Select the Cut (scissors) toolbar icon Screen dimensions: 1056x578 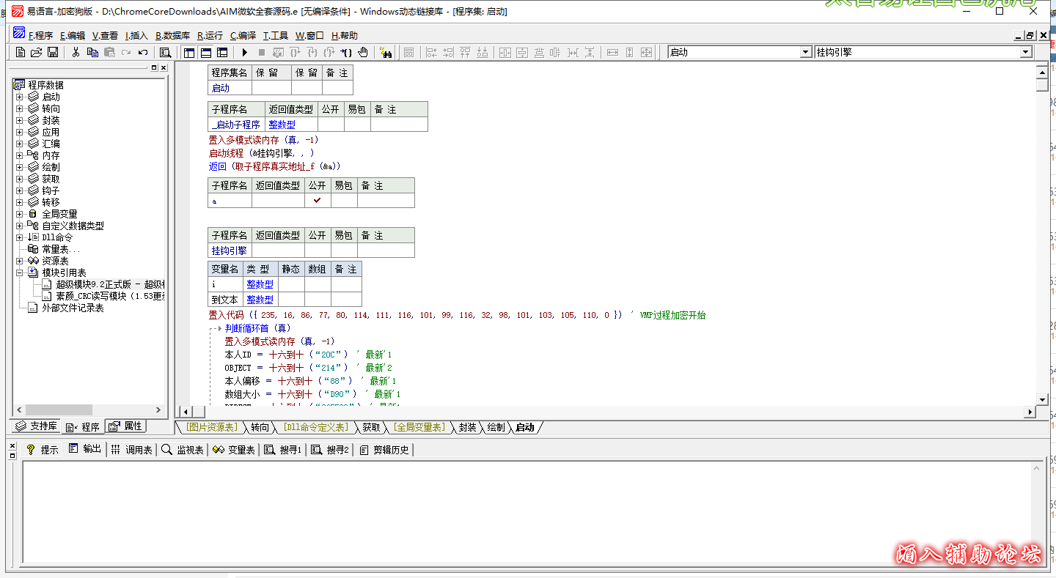pos(75,52)
